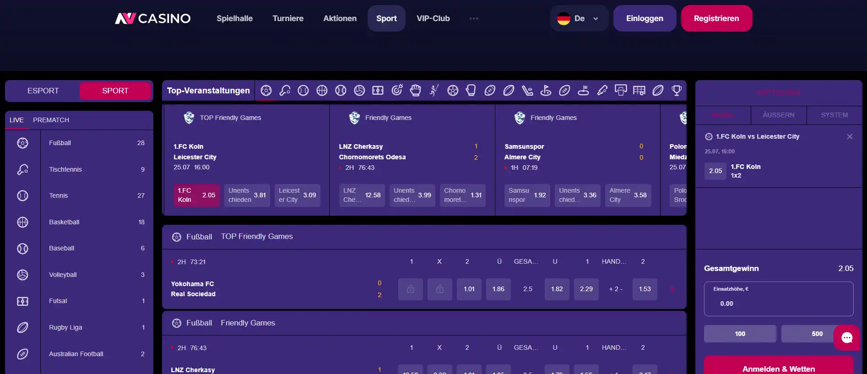This screenshot has height=374, width=867.
Task: Set stake with the 100 quick button
Action: 740,334
